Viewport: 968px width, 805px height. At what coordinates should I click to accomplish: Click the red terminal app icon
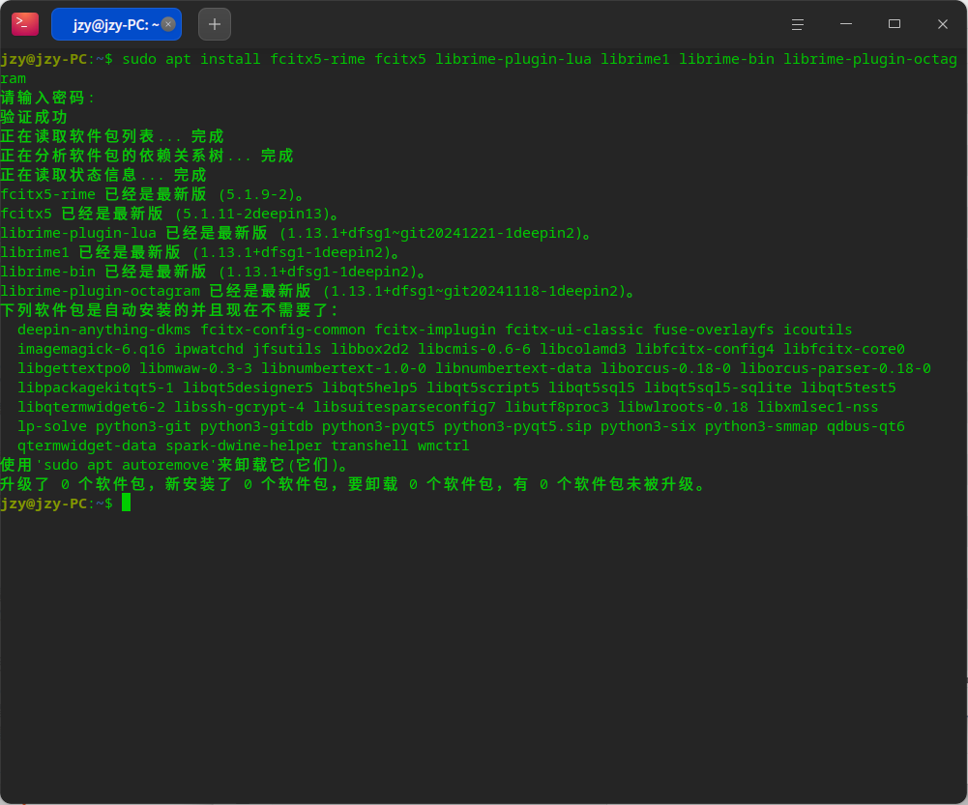[x=25, y=24]
